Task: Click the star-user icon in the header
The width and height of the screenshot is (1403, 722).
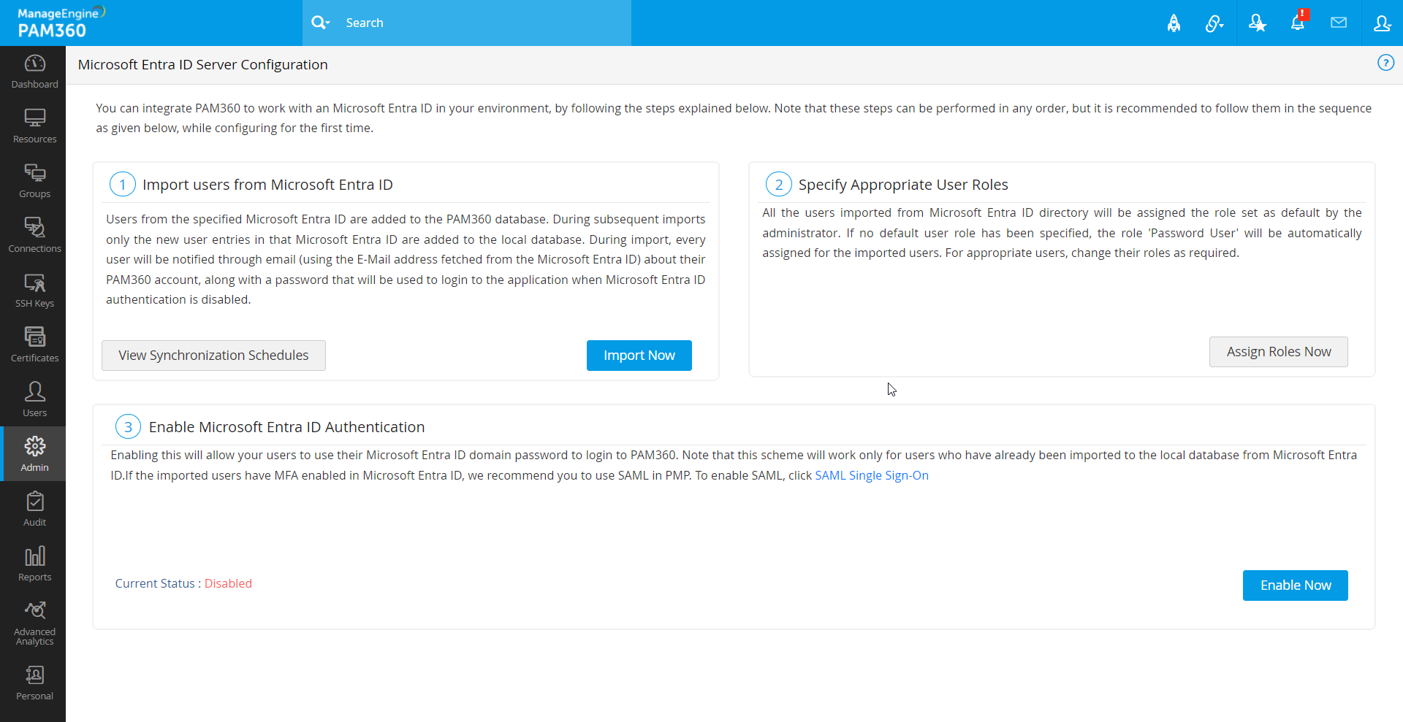Action: coord(1257,23)
